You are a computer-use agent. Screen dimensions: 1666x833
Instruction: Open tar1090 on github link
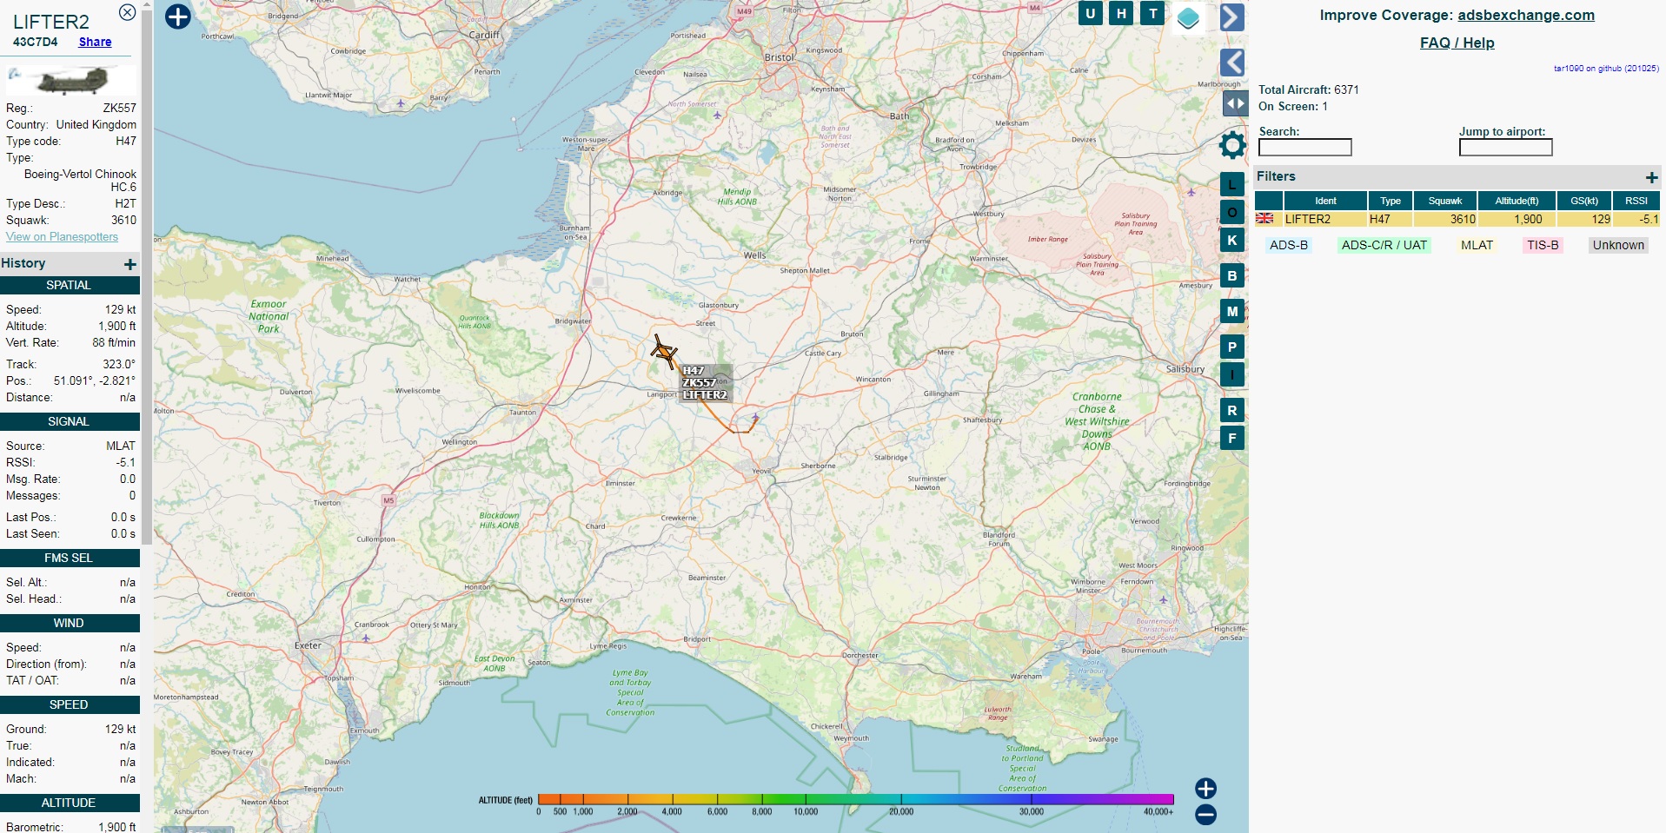1606,69
